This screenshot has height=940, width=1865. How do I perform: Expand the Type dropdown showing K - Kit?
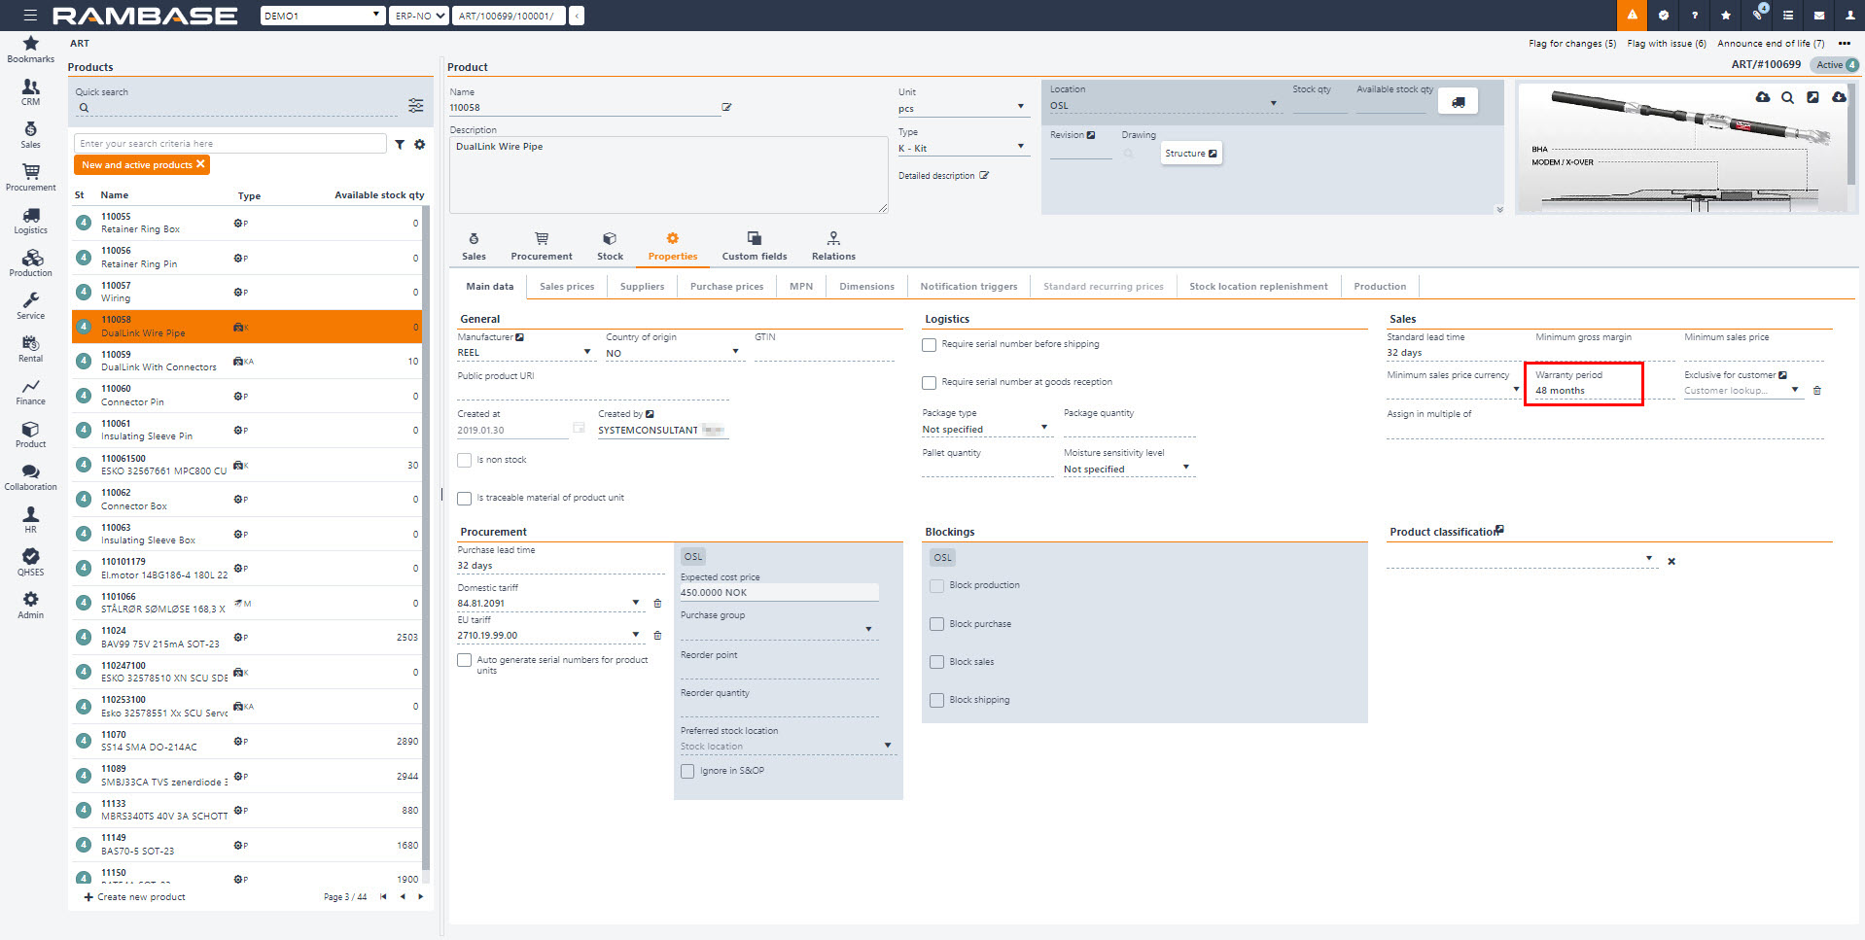tap(1020, 147)
